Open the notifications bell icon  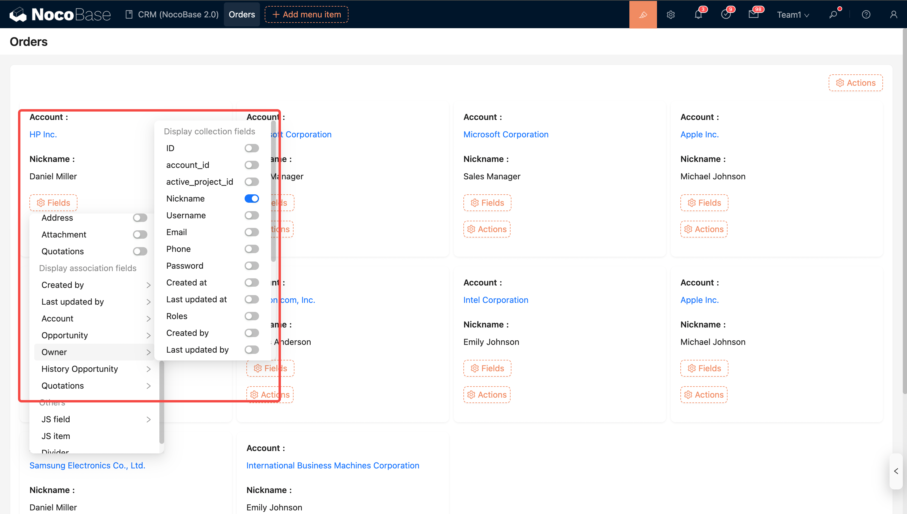tap(698, 14)
